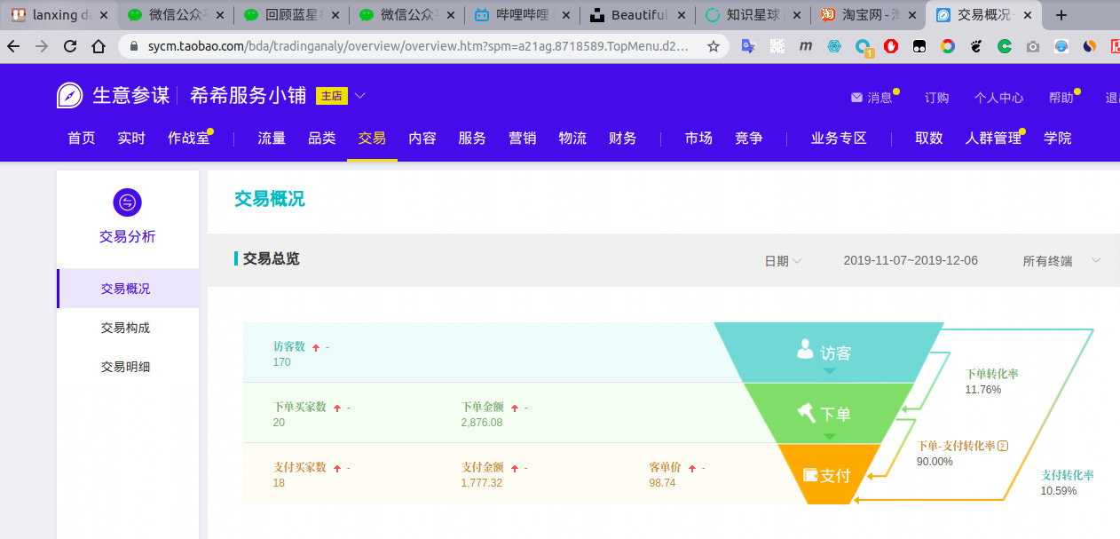The height and width of the screenshot is (539, 1120).
Task: Close the 淘宝网 browser tab
Action: coord(911,15)
